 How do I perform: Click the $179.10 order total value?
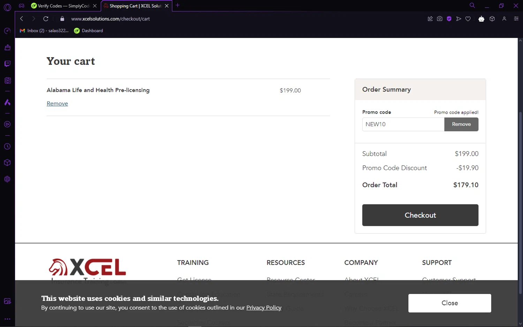coord(466,185)
